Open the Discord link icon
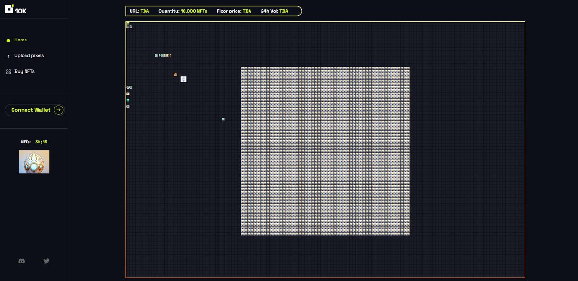578x281 pixels. coord(21,261)
